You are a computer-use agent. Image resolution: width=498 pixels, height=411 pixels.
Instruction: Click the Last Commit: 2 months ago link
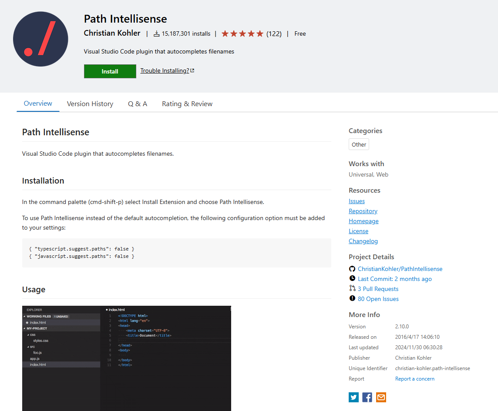click(x=394, y=279)
